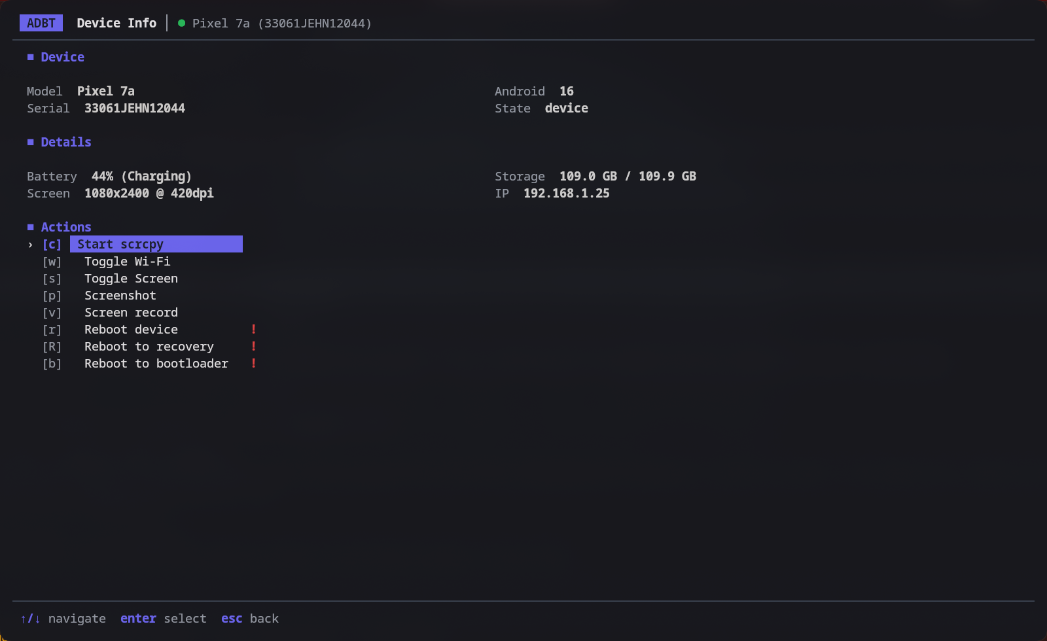The width and height of the screenshot is (1047, 641).
Task: Click the enter select hint in footer
Action: coord(164,618)
